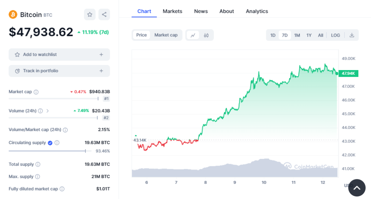Switch to line chart view icon
This screenshot has width=371, height=199.
click(x=193, y=35)
